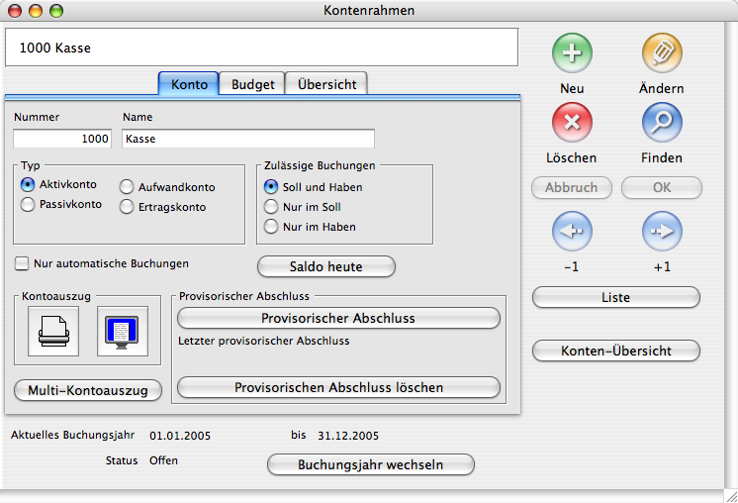Click the Saldo heute button

click(x=325, y=267)
